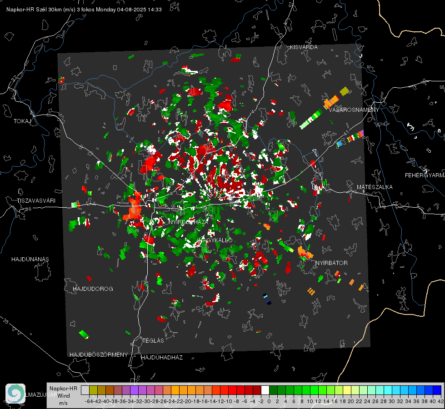Click the TÉGLÁS town label
The width and height of the screenshot is (445, 409).
pos(153,340)
